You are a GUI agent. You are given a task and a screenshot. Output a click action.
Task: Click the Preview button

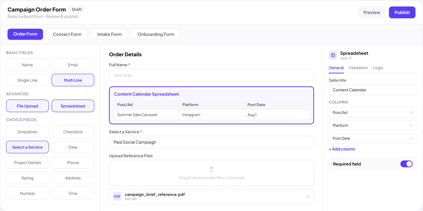click(x=372, y=12)
